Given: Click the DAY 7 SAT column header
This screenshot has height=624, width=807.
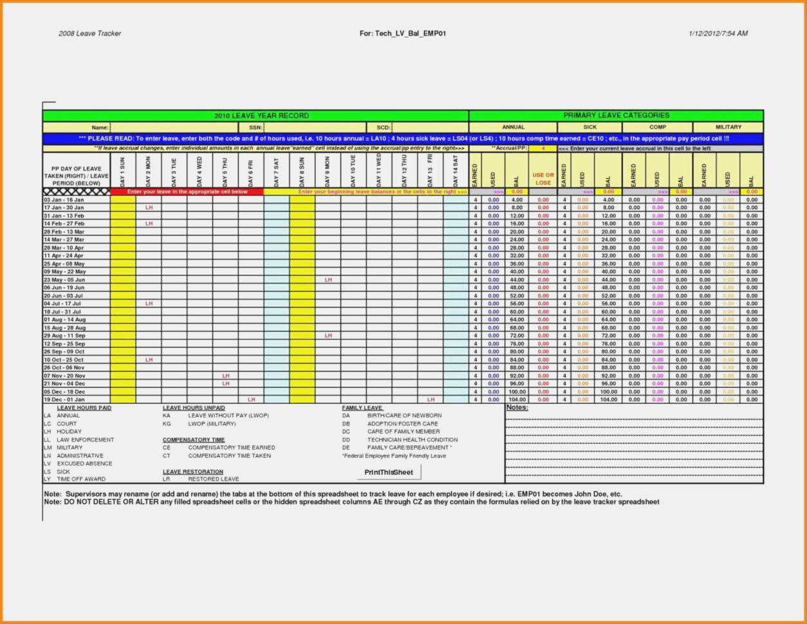Looking at the screenshot, I should point(277,170).
